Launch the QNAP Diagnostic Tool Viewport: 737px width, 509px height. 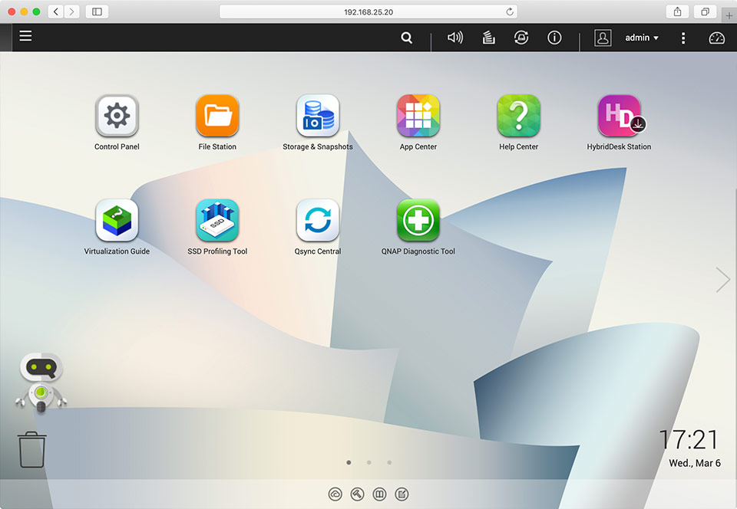418,220
